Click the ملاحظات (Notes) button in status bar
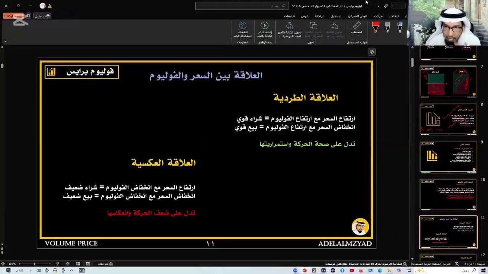The image size is (488, 274). 105,264
